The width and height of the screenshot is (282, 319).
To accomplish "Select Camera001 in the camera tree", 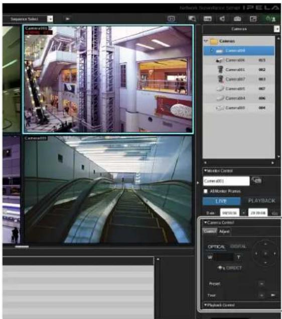I will point(239,69).
